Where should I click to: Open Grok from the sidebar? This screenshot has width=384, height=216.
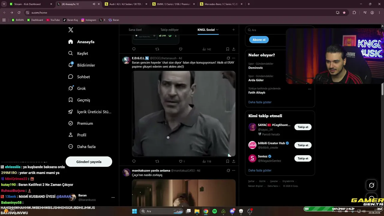coord(77,88)
